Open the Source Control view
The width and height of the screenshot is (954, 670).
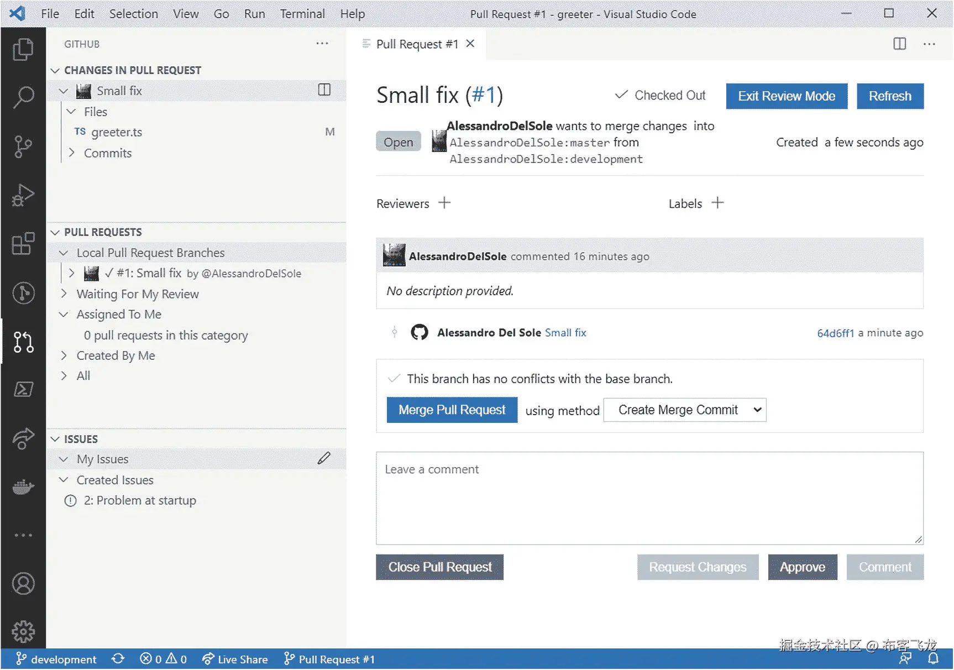click(x=23, y=146)
